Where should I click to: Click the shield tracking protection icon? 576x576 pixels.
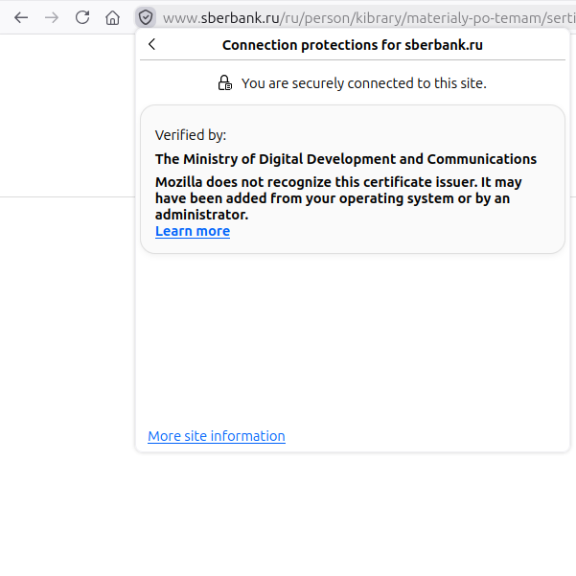pyautogui.click(x=146, y=17)
